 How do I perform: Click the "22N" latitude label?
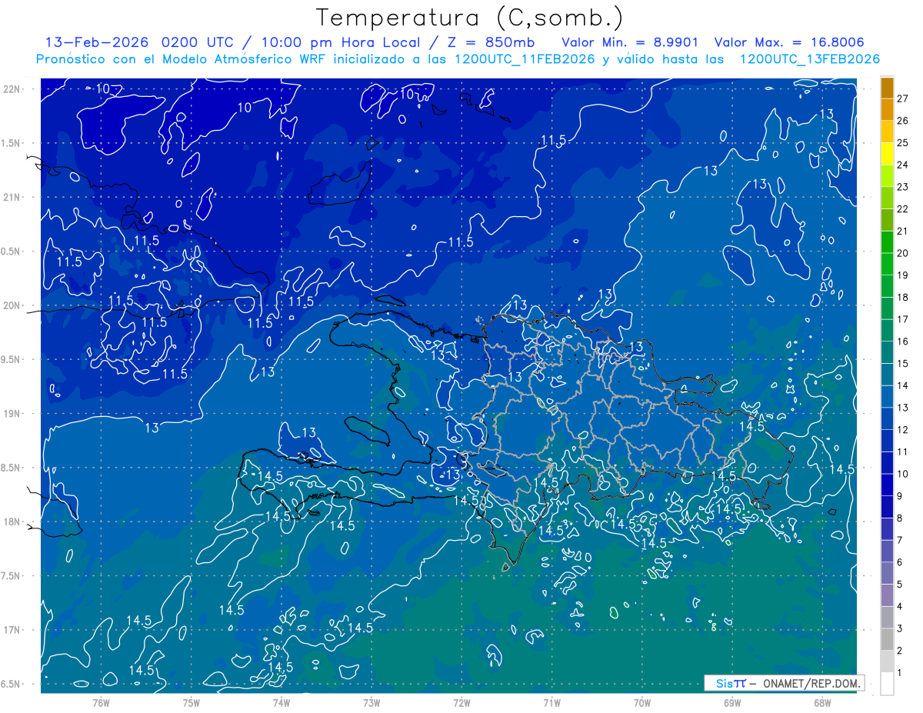(13, 89)
